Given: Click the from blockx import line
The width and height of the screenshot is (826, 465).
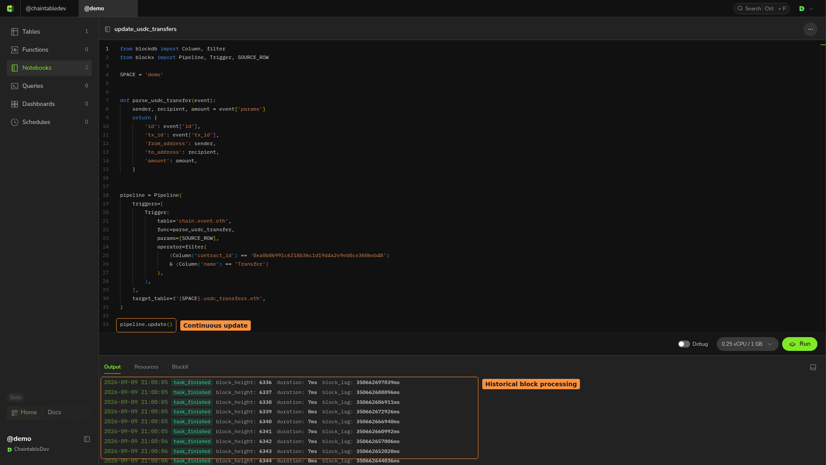Looking at the screenshot, I should pos(194,58).
